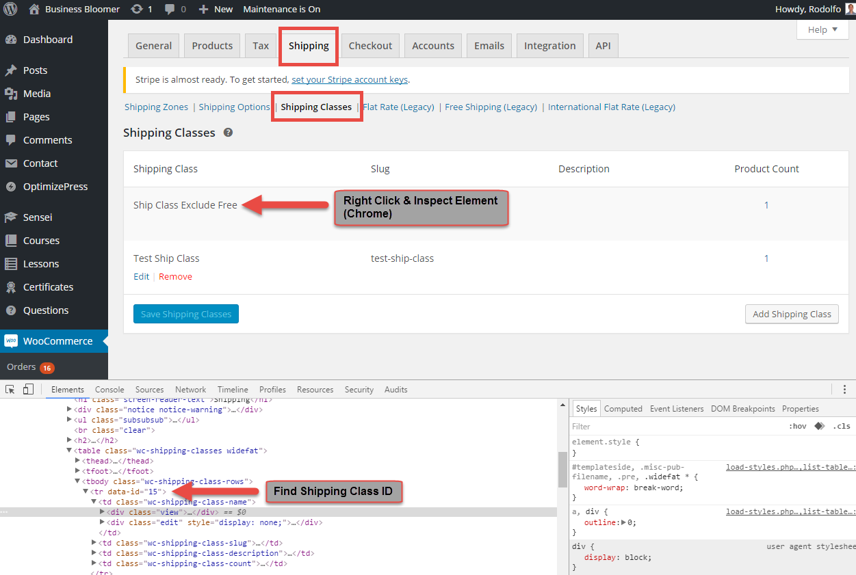Expand the thead node
Screen dimensions: 856x575
pos(77,461)
